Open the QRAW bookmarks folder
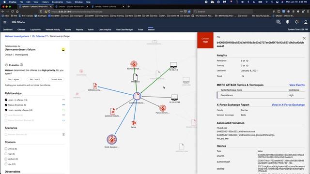310x174 pixels. pyautogui.click(x=89, y=16)
